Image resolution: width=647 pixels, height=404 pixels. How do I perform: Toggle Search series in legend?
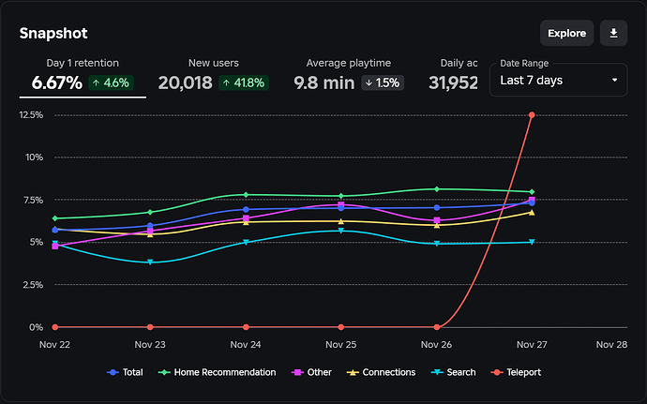pyautogui.click(x=453, y=372)
